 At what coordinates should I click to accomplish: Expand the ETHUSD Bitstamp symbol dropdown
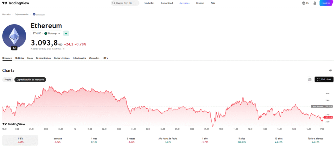(46, 33)
